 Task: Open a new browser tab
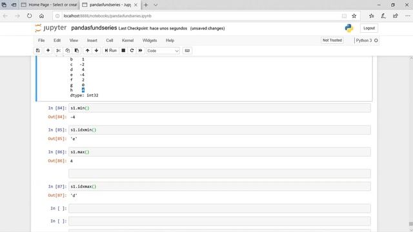[x=146, y=5]
